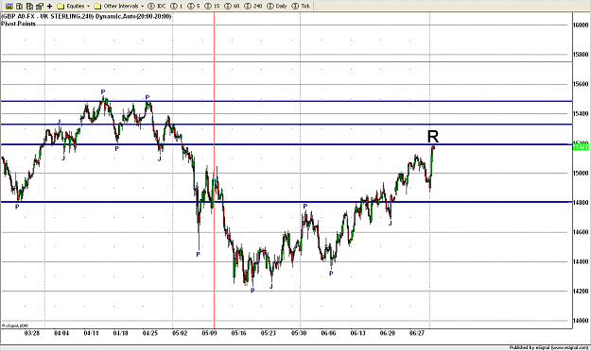Click the 06/13 date axis label
Image resolution: width=591 pixels, height=351 pixels.
[358, 333]
